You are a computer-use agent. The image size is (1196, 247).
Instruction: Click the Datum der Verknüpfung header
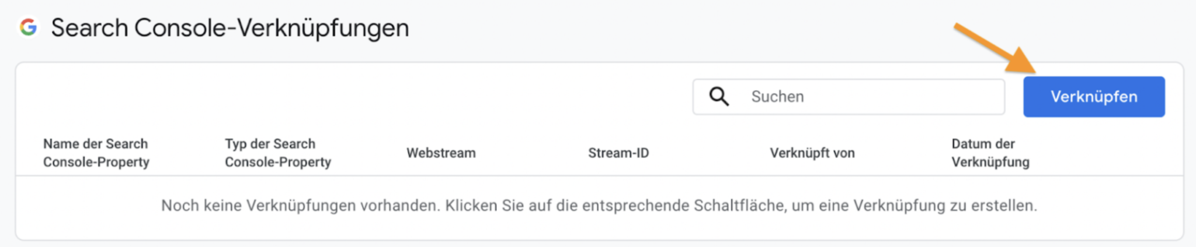(x=990, y=153)
